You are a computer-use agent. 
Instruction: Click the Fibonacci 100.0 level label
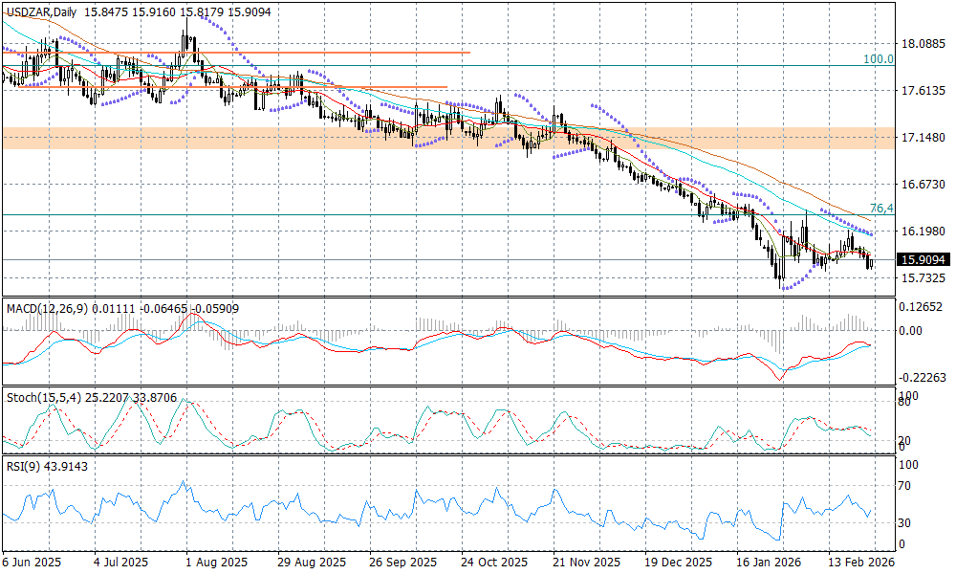878,59
